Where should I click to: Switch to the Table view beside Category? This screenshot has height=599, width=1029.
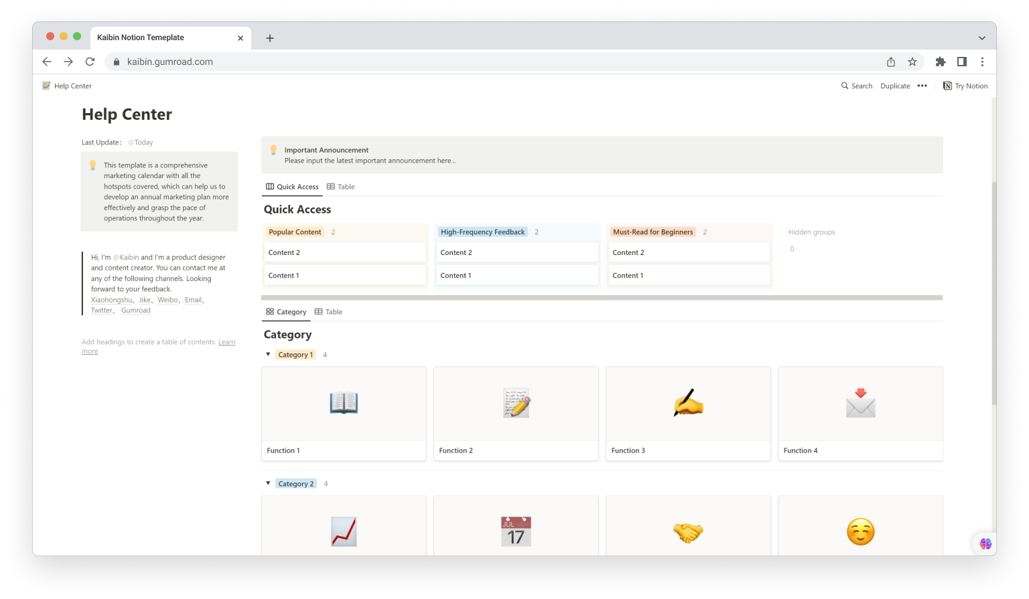coord(328,312)
